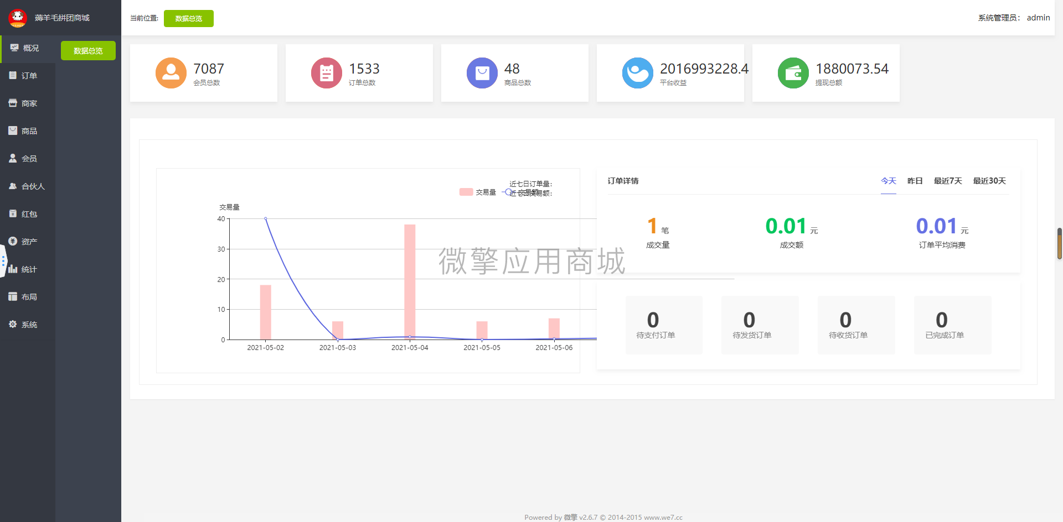This screenshot has height=522, width=1063.
Task: Click the purple 商品总数 bag icon
Action: (x=482, y=73)
